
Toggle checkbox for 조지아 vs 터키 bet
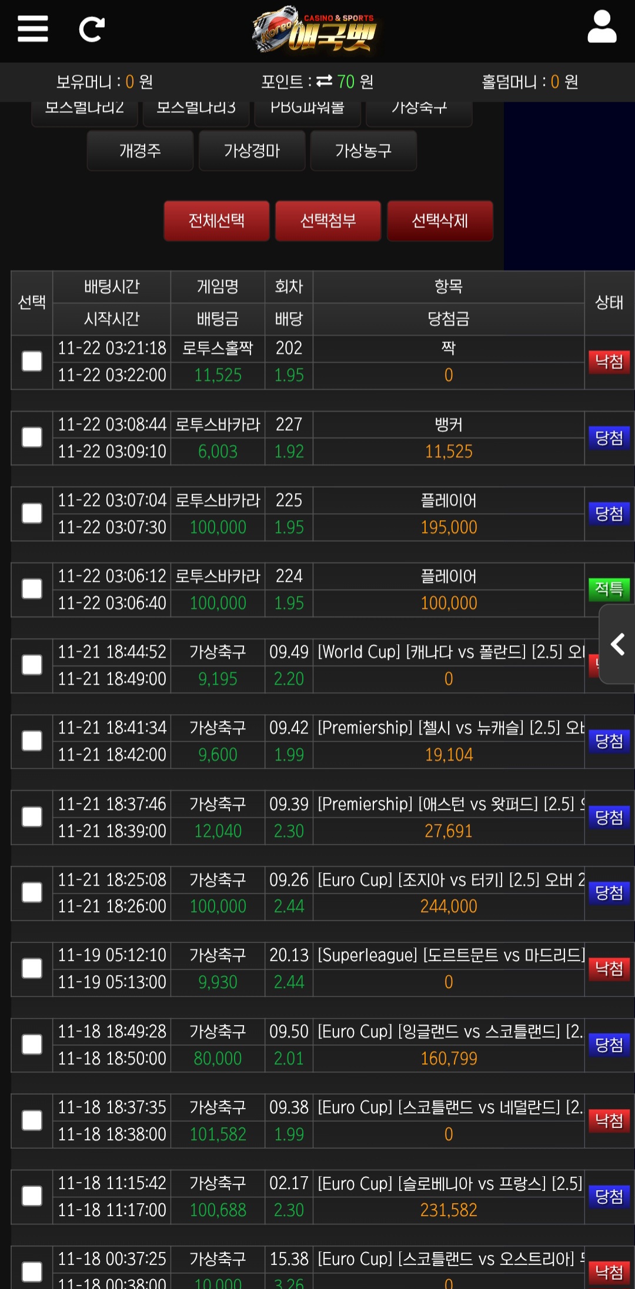[32, 892]
